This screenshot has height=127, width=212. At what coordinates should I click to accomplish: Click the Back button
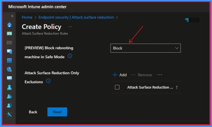(33, 112)
